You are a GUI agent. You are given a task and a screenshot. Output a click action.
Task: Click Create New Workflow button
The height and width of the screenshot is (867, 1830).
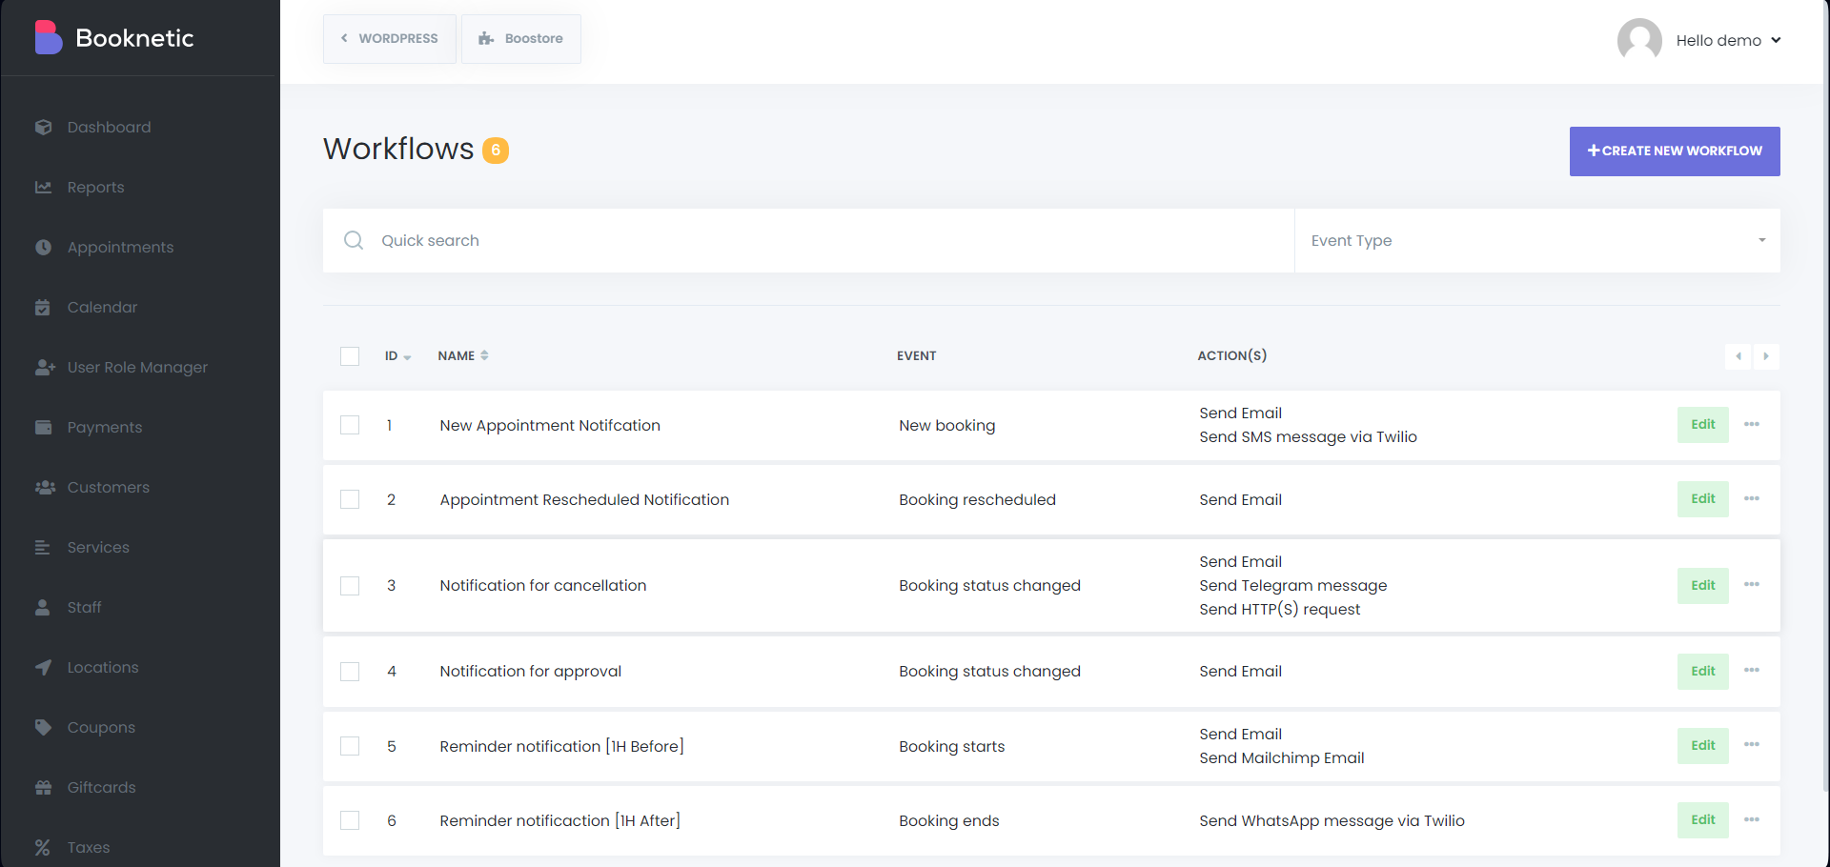pyautogui.click(x=1675, y=151)
